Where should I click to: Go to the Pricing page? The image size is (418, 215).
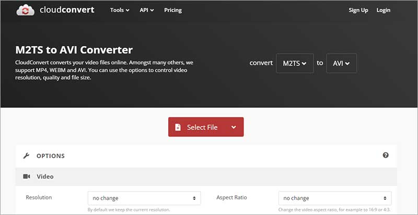(173, 10)
